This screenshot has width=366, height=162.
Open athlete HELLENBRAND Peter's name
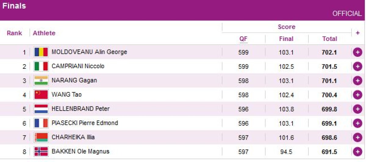81,109
